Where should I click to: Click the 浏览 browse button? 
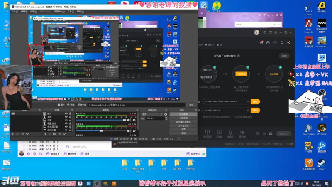[191, 105]
